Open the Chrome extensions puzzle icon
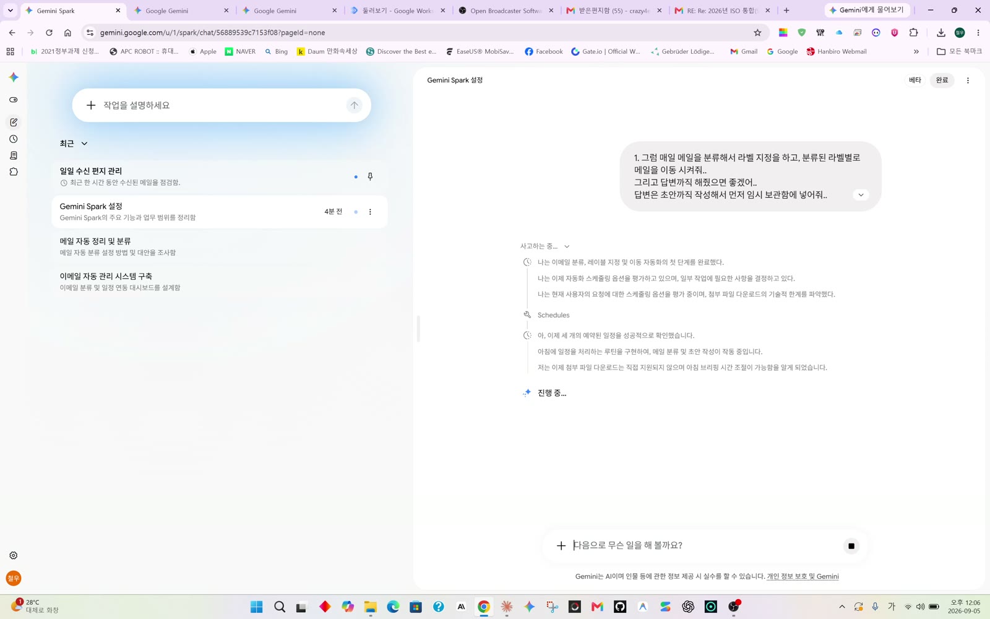The height and width of the screenshot is (619, 990). coord(913,33)
